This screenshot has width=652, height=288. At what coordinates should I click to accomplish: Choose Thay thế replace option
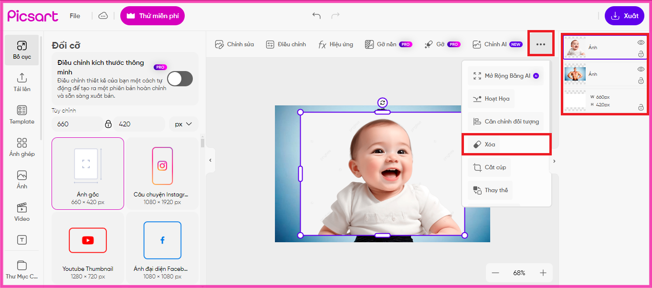pos(490,190)
